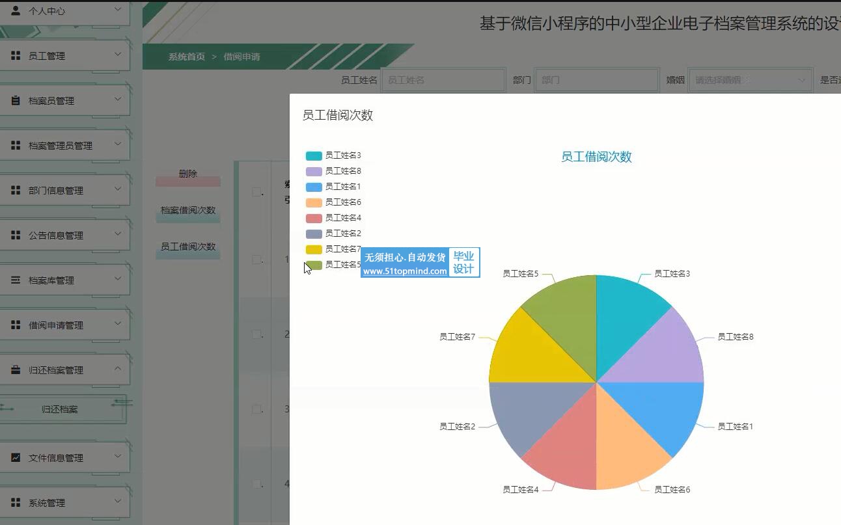Expand the 员工管理 menu chevron
The image size is (841, 525).
click(118, 54)
